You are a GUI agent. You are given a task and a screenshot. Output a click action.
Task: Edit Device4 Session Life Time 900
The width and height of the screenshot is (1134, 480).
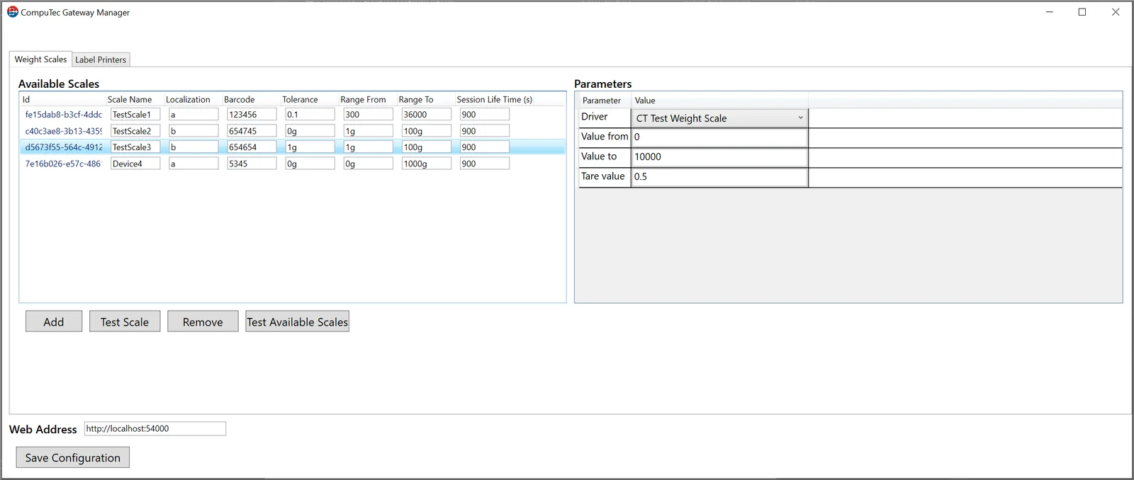click(x=484, y=164)
